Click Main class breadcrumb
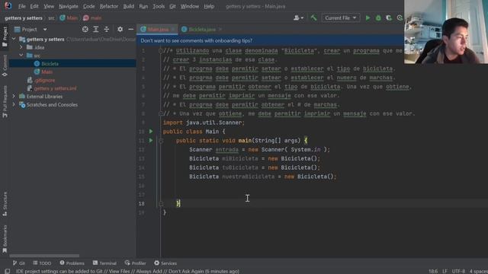Screen dimensions: 488x274 [69, 18]
